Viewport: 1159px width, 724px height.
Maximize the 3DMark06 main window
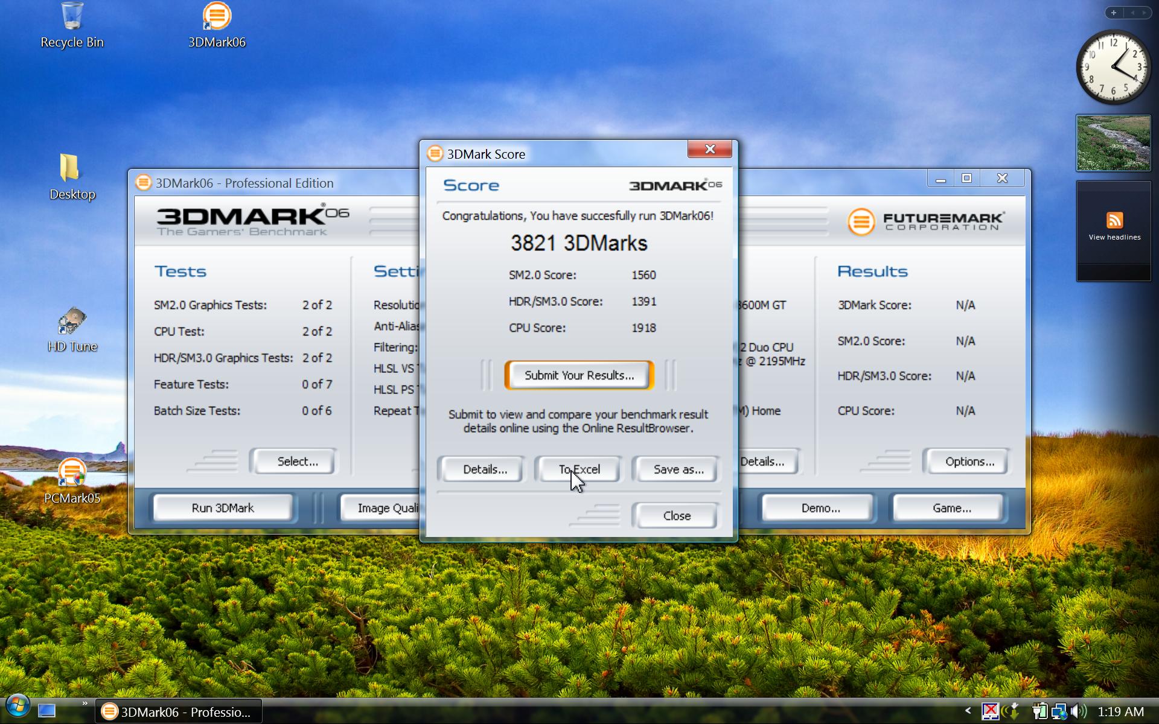pyautogui.click(x=966, y=179)
